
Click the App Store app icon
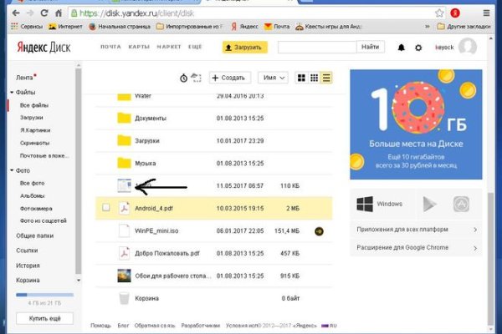point(460,204)
